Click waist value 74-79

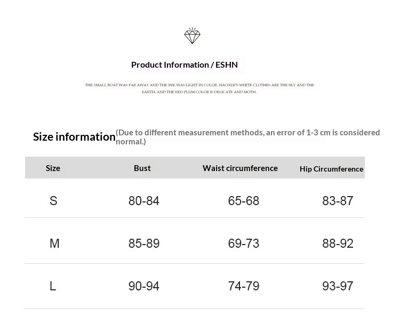coord(244,286)
